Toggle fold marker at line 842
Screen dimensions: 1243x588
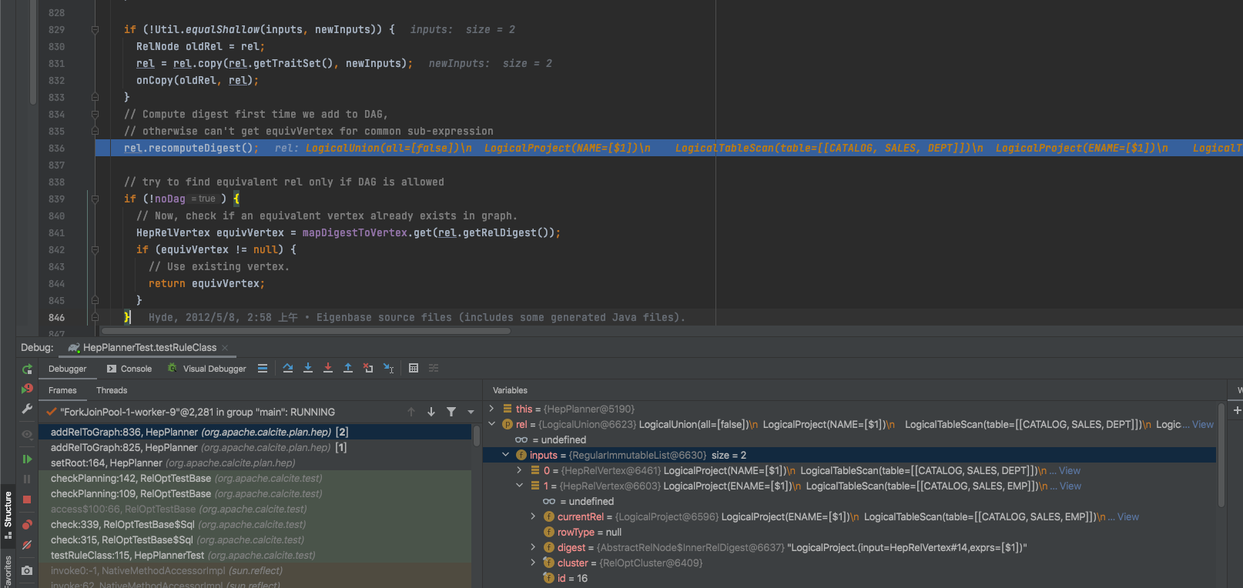pos(95,249)
